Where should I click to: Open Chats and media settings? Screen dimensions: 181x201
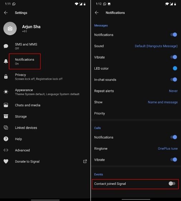pos(45,105)
